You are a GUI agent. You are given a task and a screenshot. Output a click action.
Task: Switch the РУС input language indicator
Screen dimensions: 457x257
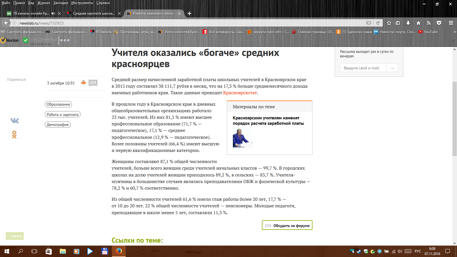coord(418,251)
